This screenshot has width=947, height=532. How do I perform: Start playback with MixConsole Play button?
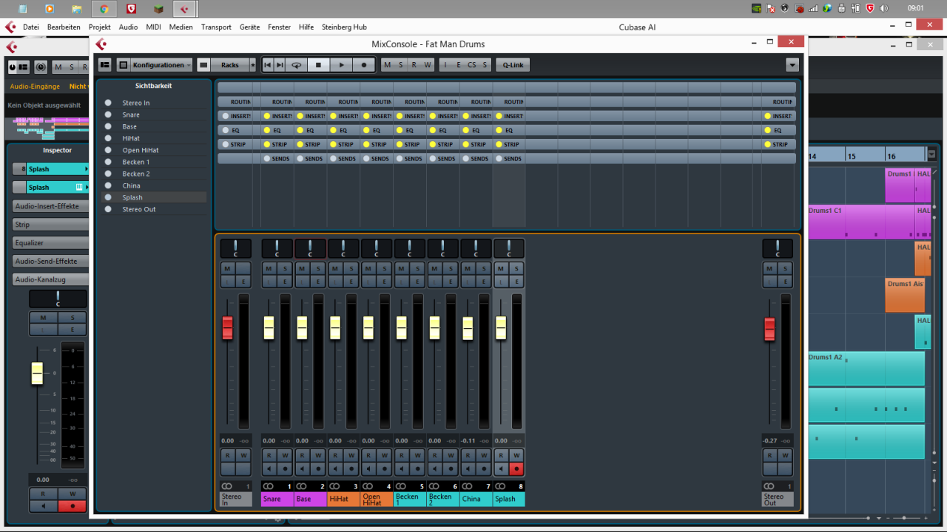click(341, 65)
